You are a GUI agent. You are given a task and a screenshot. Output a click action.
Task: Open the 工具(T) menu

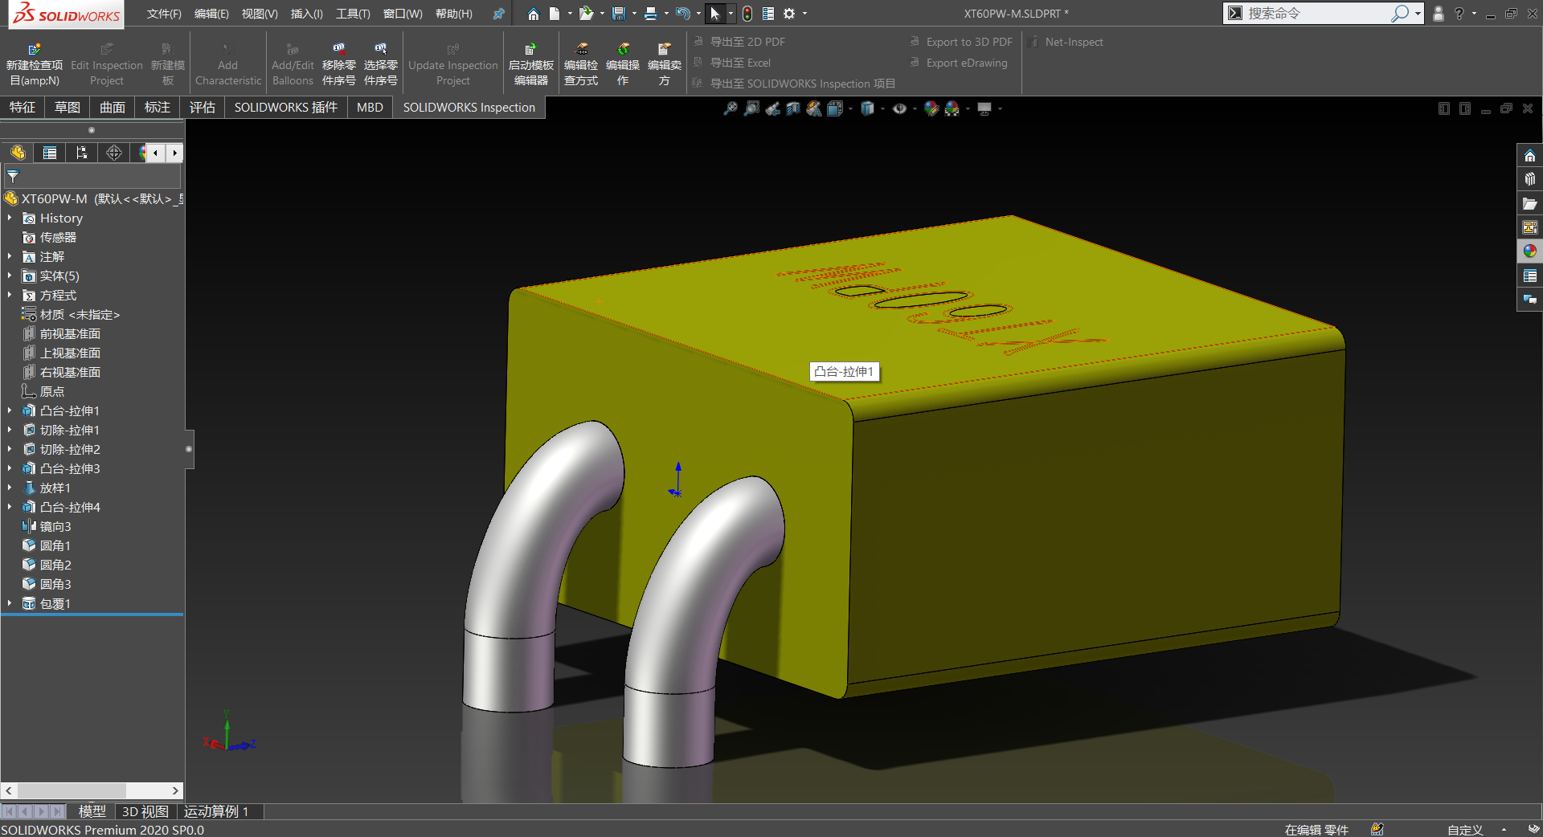tap(353, 14)
